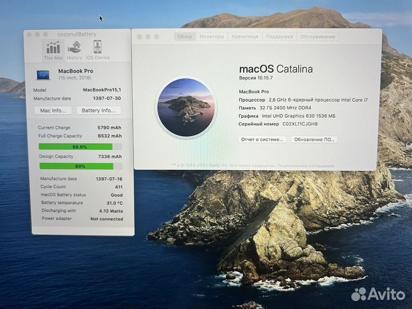This screenshot has height=309, width=412.
Task: Click the MacBook Pro laptop icon
Action: 43,74
